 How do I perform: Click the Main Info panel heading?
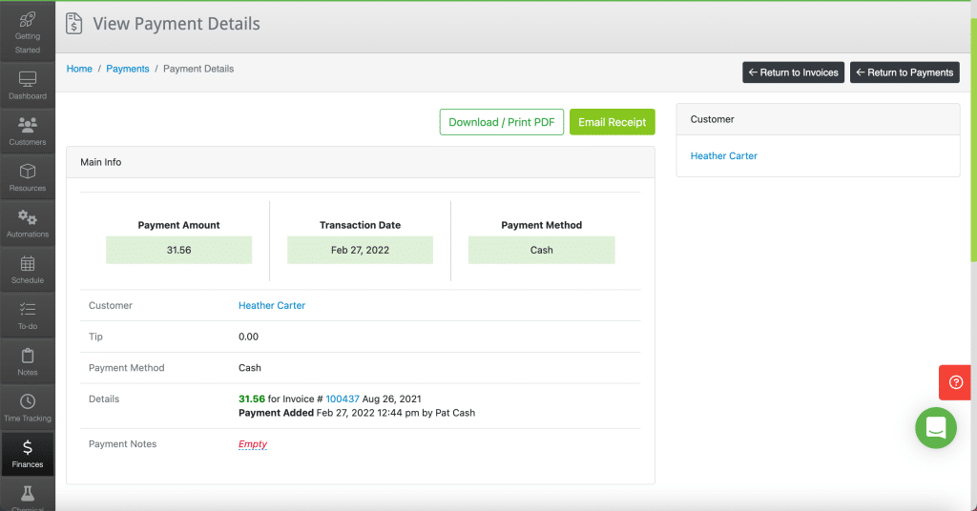tap(101, 162)
